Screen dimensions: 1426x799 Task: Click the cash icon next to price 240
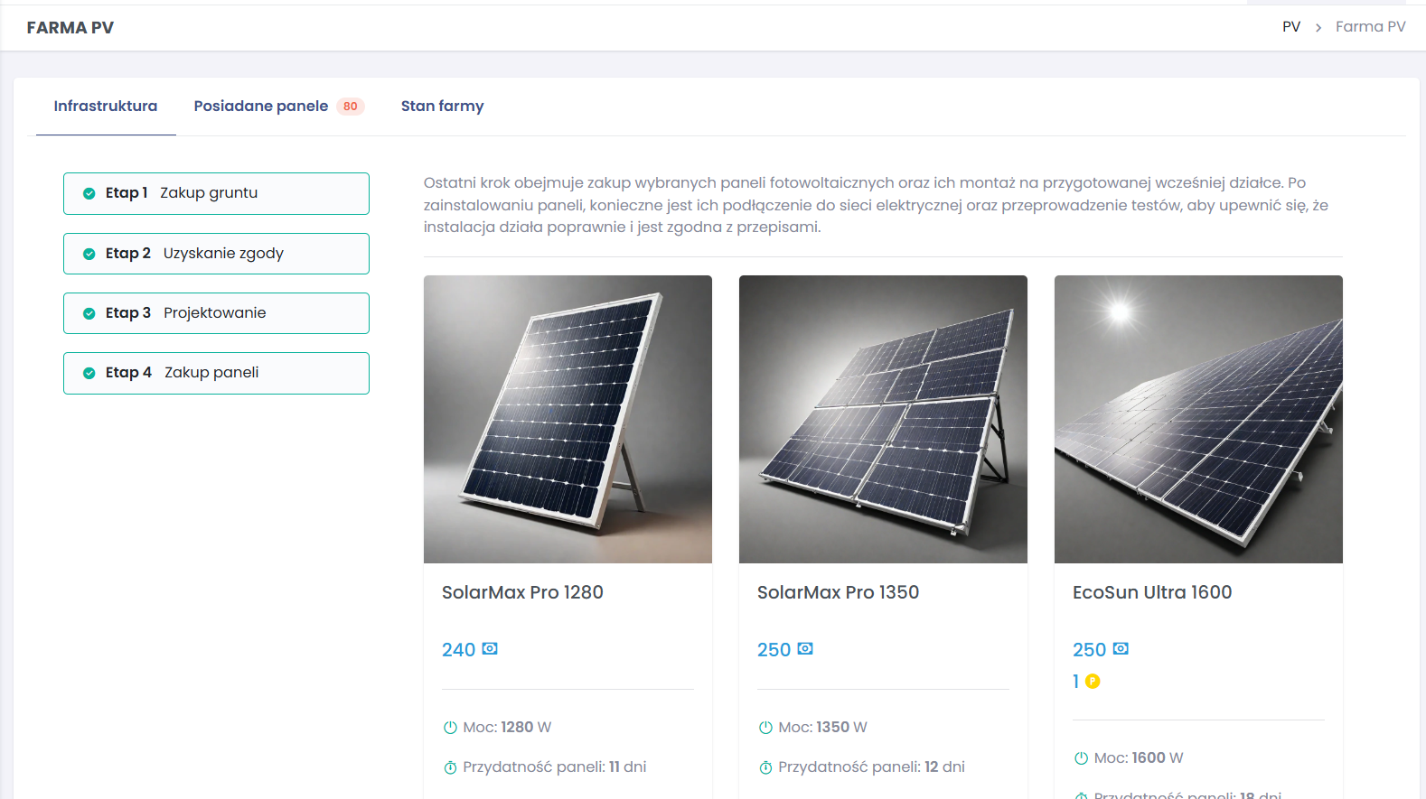[490, 649]
